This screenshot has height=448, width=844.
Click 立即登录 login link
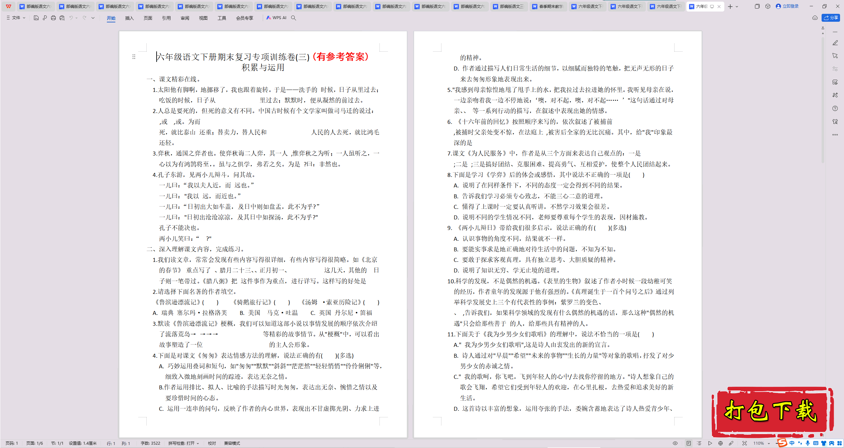[x=787, y=6]
